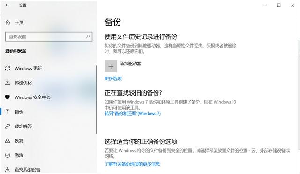
Task: Click the plus button to add a drive
Action: (x=111, y=66)
